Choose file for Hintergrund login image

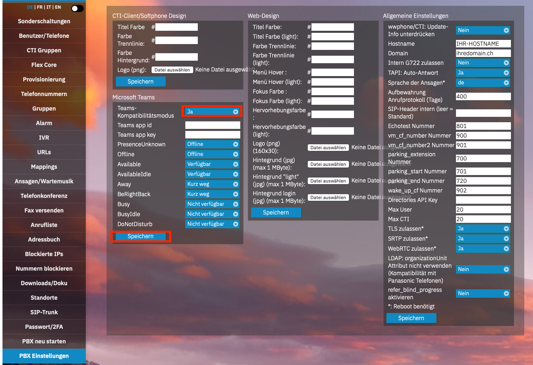tap(328, 197)
